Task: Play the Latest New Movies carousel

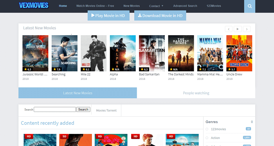Action: click(x=238, y=29)
